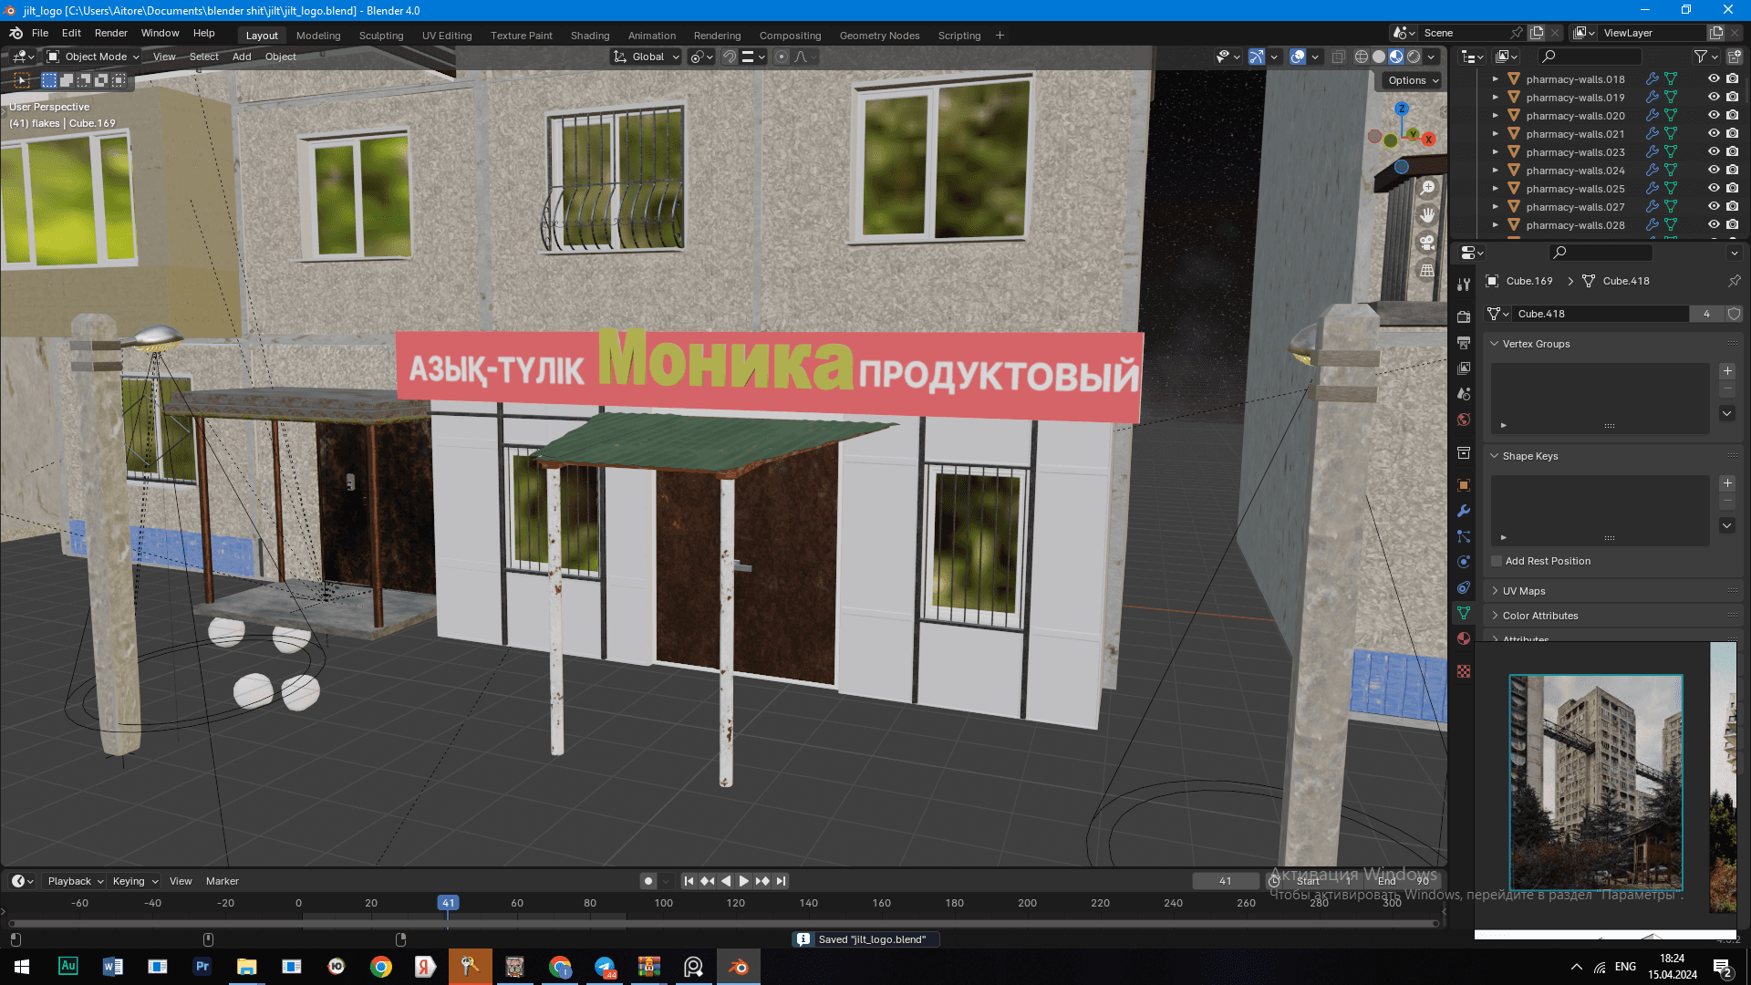Collapse the Vertex Groups panel

click(x=1495, y=344)
